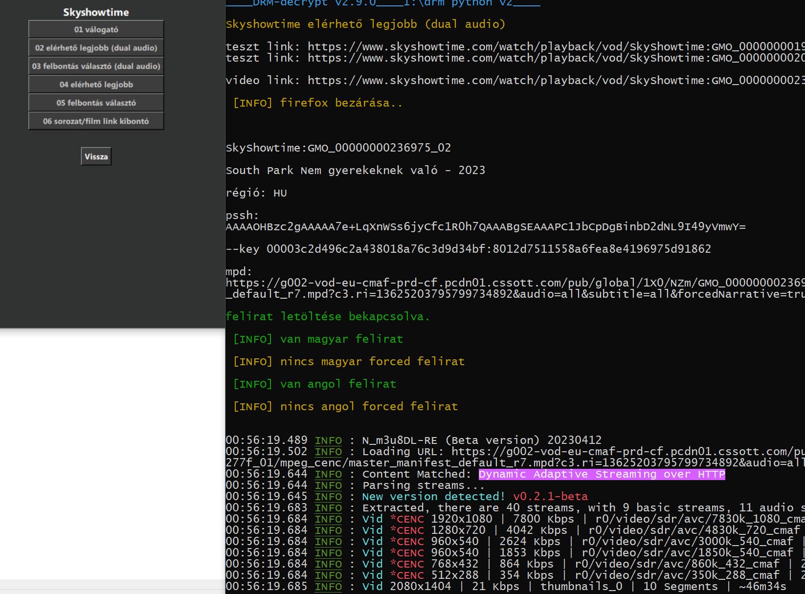
Task: Click New version detected v0.2.1-beta text
Action: (x=475, y=497)
